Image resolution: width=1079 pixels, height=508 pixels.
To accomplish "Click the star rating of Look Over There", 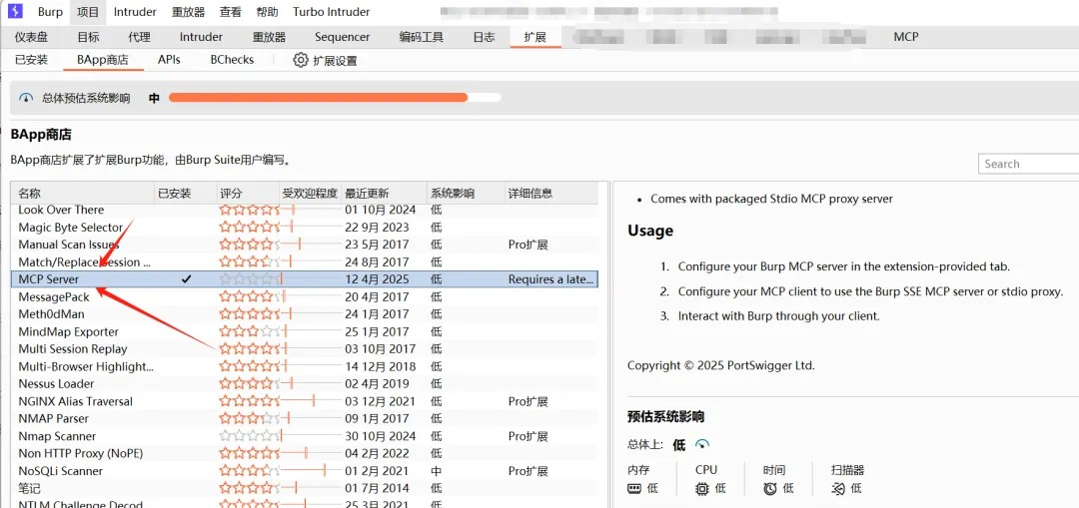I will 250,210.
